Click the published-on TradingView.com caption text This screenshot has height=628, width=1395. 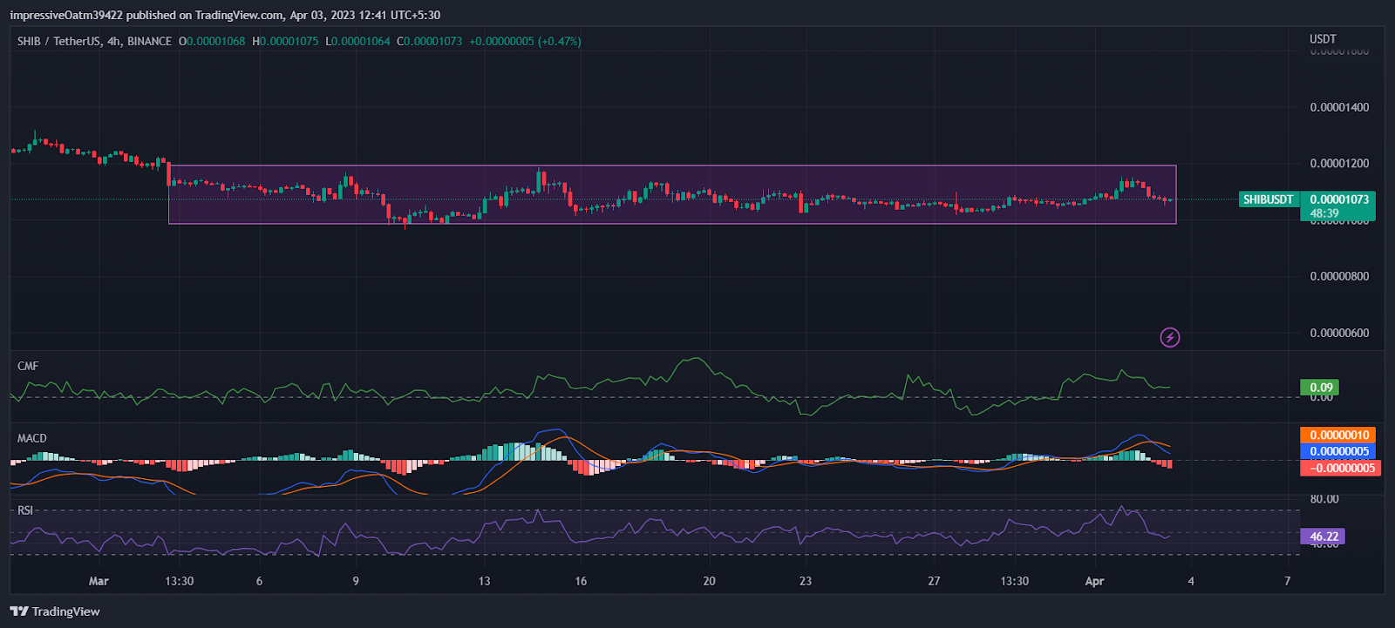coord(225,15)
